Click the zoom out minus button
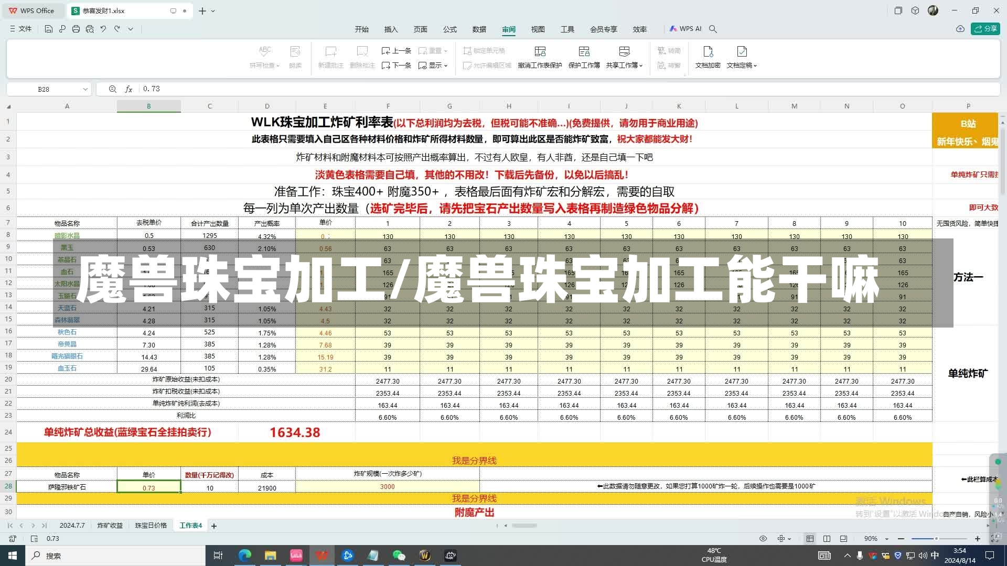This screenshot has height=566, width=1007. (x=901, y=538)
